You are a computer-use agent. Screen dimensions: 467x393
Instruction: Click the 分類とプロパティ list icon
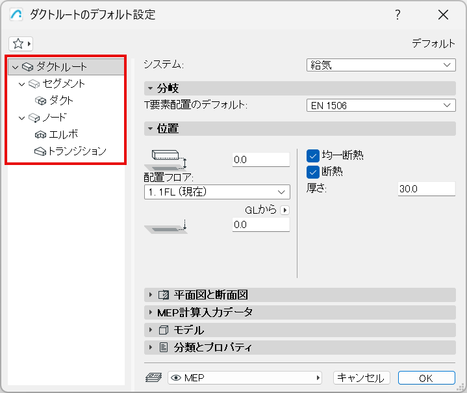coord(164,348)
